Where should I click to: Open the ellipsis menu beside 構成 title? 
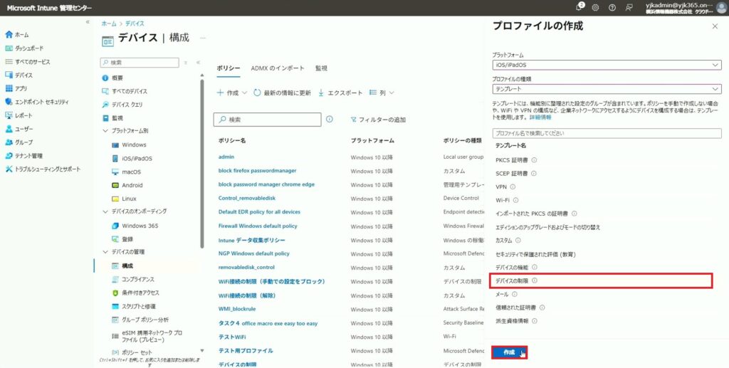pyautogui.click(x=203, y=38)
